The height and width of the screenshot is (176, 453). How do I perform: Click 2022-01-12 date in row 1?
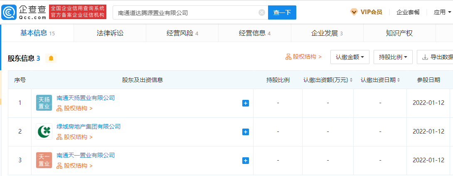428,103
